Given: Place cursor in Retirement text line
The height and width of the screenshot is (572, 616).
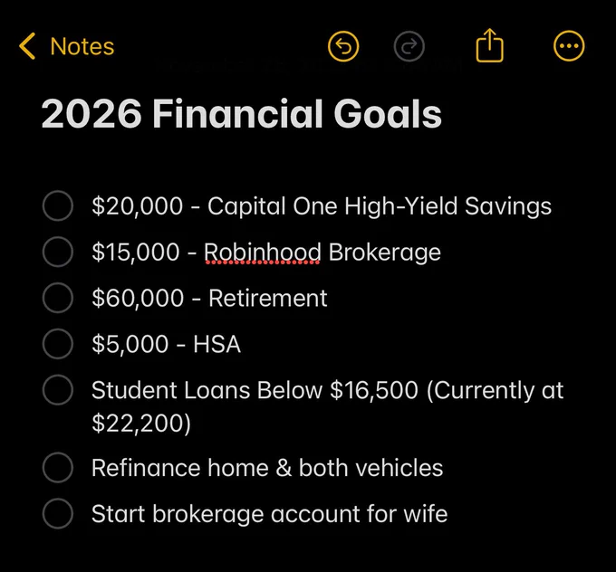Looking at the screenshot, I should click(x=209, y=298).
